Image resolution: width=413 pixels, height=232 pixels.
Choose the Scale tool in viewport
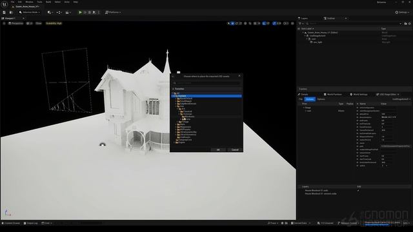(241, 23)
